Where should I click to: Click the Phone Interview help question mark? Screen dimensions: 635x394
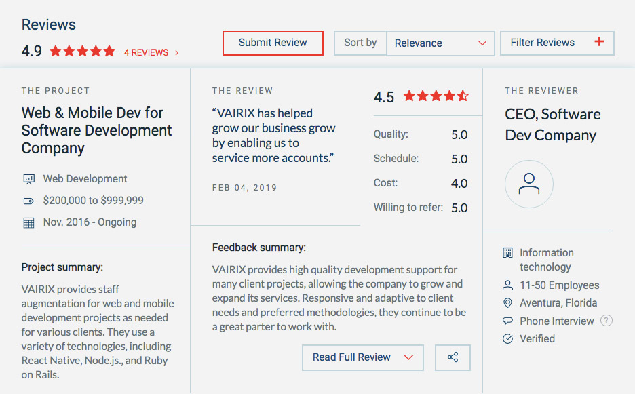tap(607, 321)
